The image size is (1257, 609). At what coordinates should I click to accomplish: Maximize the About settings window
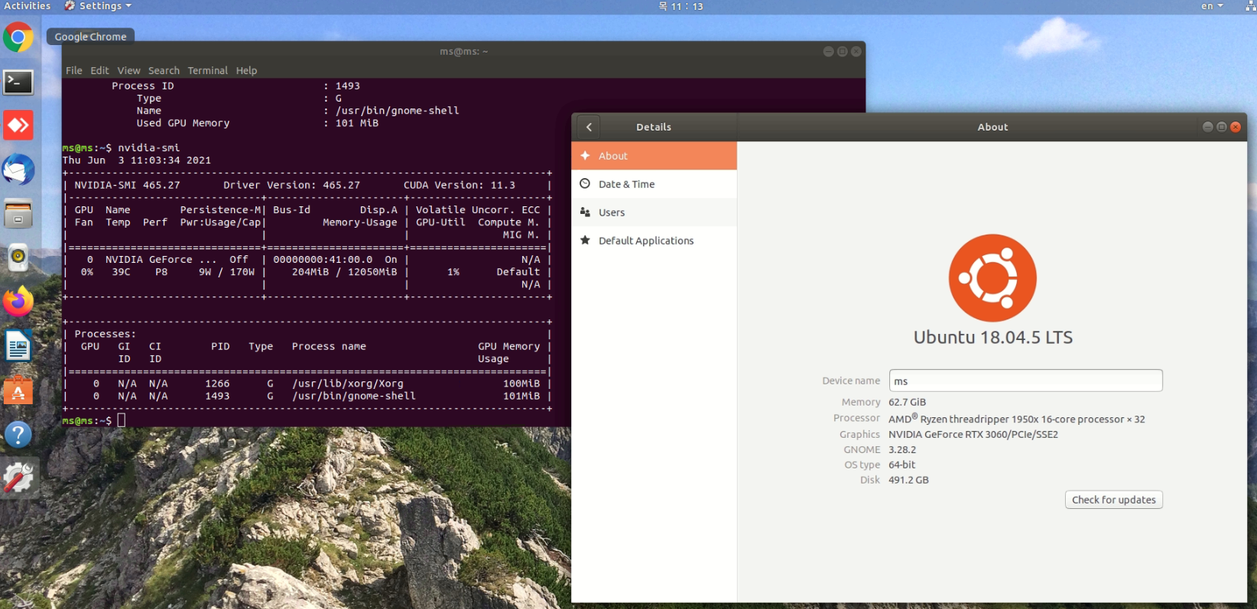click(1221, 127)
